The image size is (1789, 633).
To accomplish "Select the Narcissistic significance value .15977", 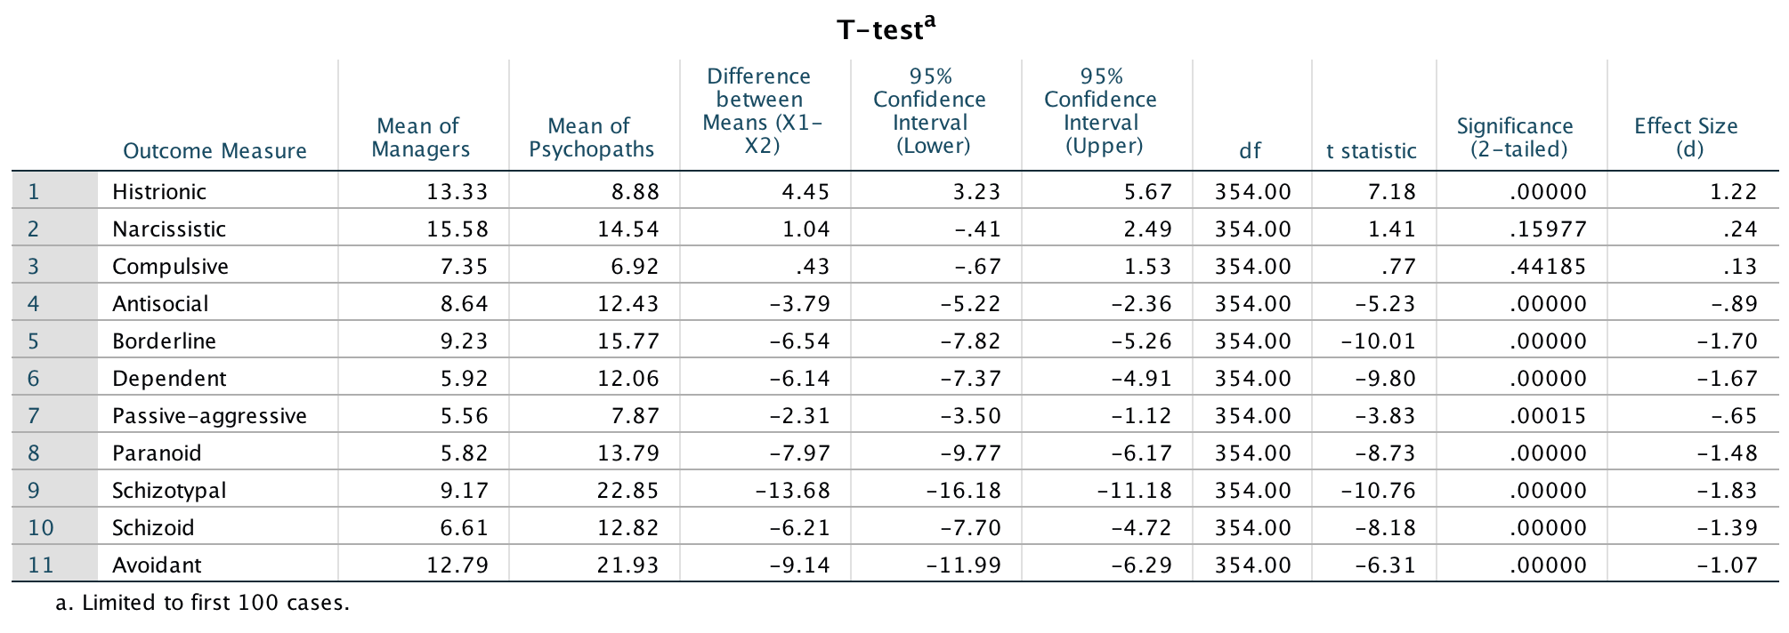I will click(x=1548, y=228).
